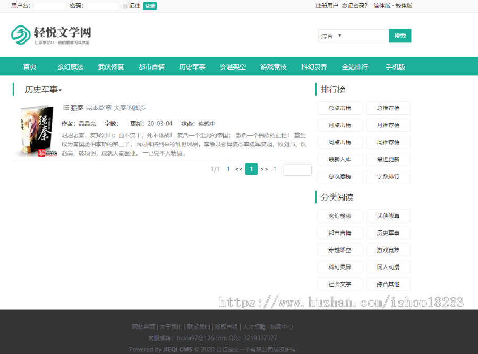
Task: Click 武侠修真 under 分类阅读
Action: click(x=388, y=215)
